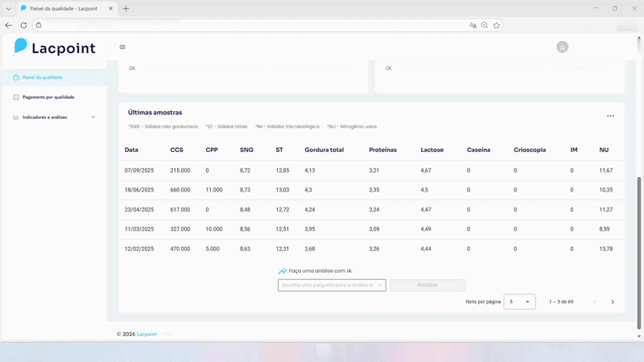Open the Itens por página dropdown
Screen dimensions: 644x362
pos(519,302)
